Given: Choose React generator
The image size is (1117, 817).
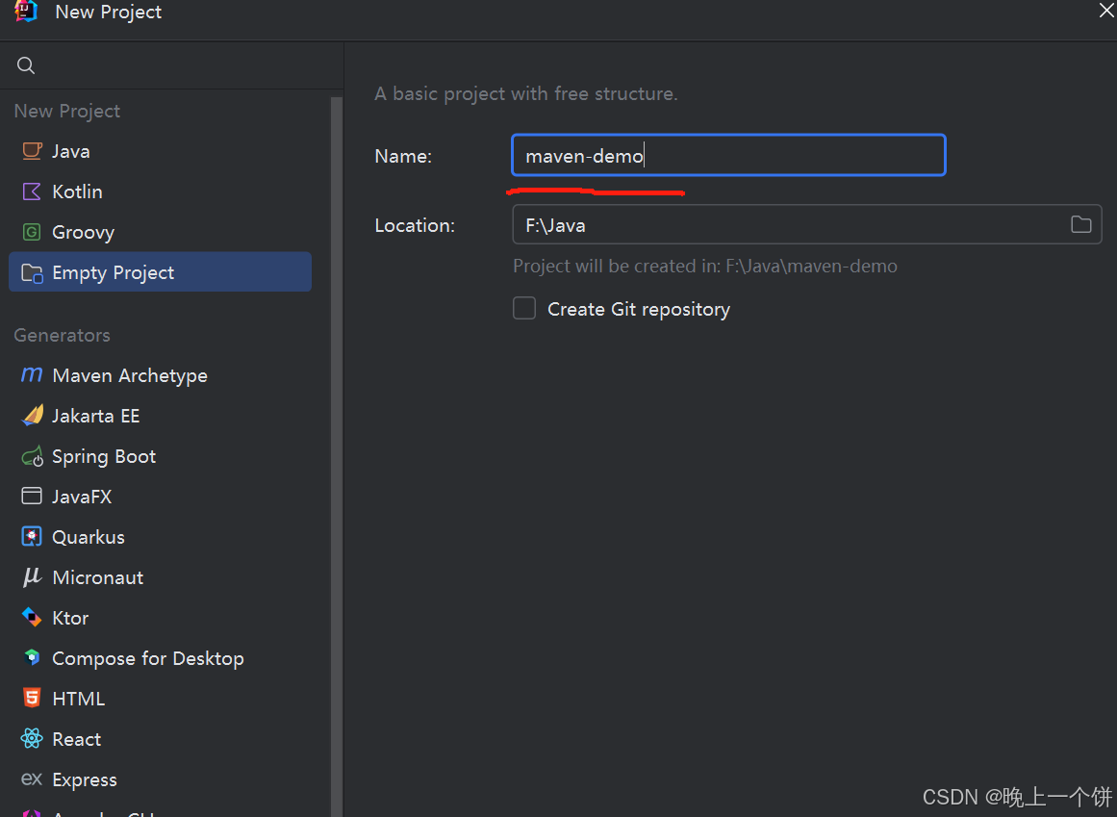Looking at the screenshot, I should pos(161,739).
